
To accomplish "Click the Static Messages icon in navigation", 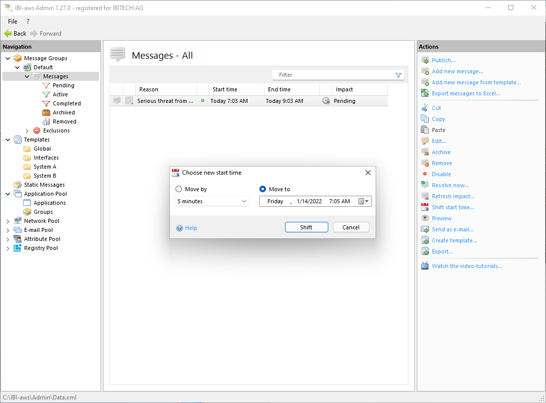I will pyautogui.click(x=18, y=185).
